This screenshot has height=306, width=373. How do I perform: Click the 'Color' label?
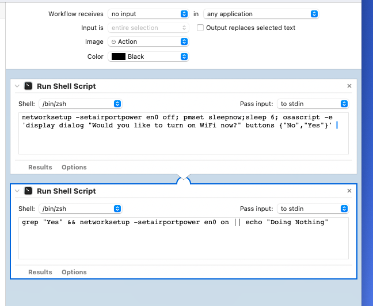[95, 56]
